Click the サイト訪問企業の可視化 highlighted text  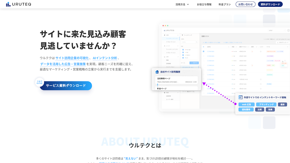(72, 58)
